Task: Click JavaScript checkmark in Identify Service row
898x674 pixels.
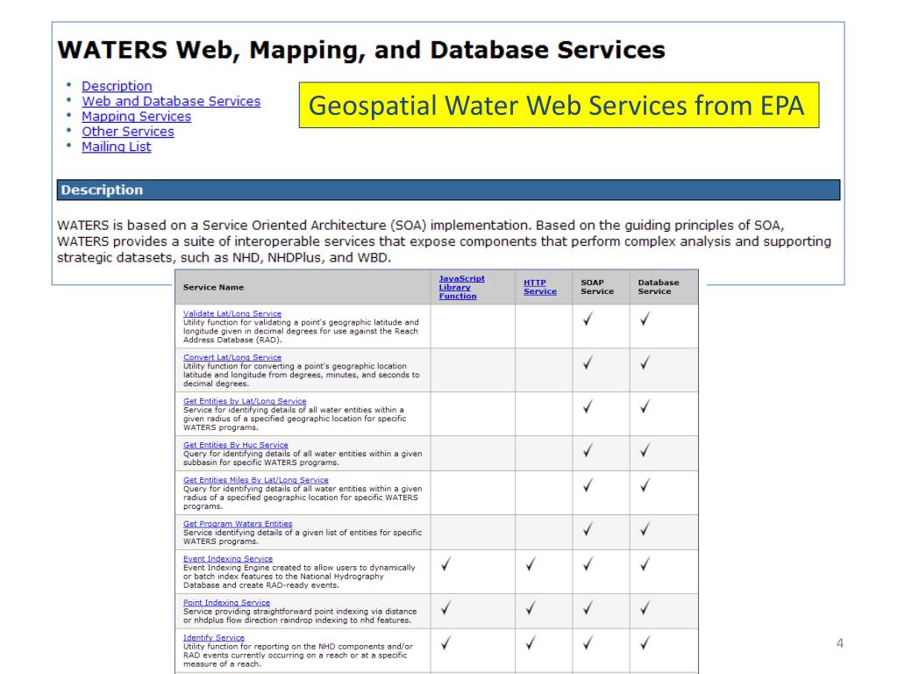Action: pos(445,643)
